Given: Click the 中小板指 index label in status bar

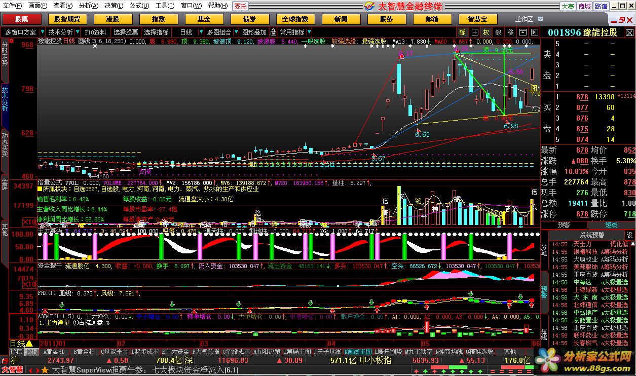Looking at the screenshot, I should [376, 361].
